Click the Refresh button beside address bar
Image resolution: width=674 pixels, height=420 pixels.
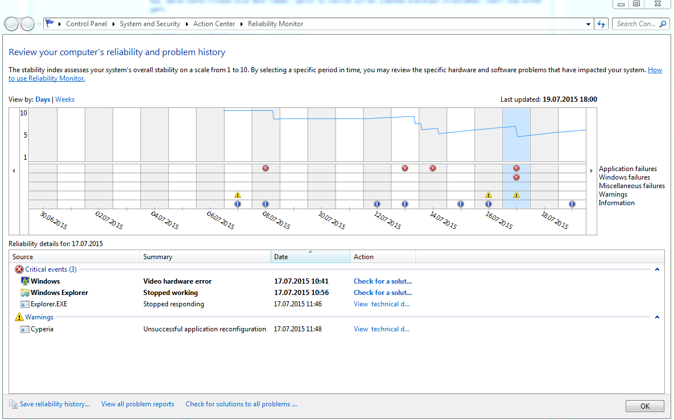(601, 24)
